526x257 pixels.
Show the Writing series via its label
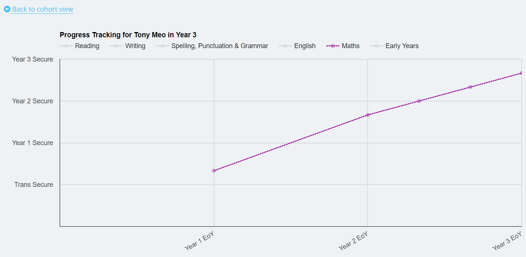point(135,46)
